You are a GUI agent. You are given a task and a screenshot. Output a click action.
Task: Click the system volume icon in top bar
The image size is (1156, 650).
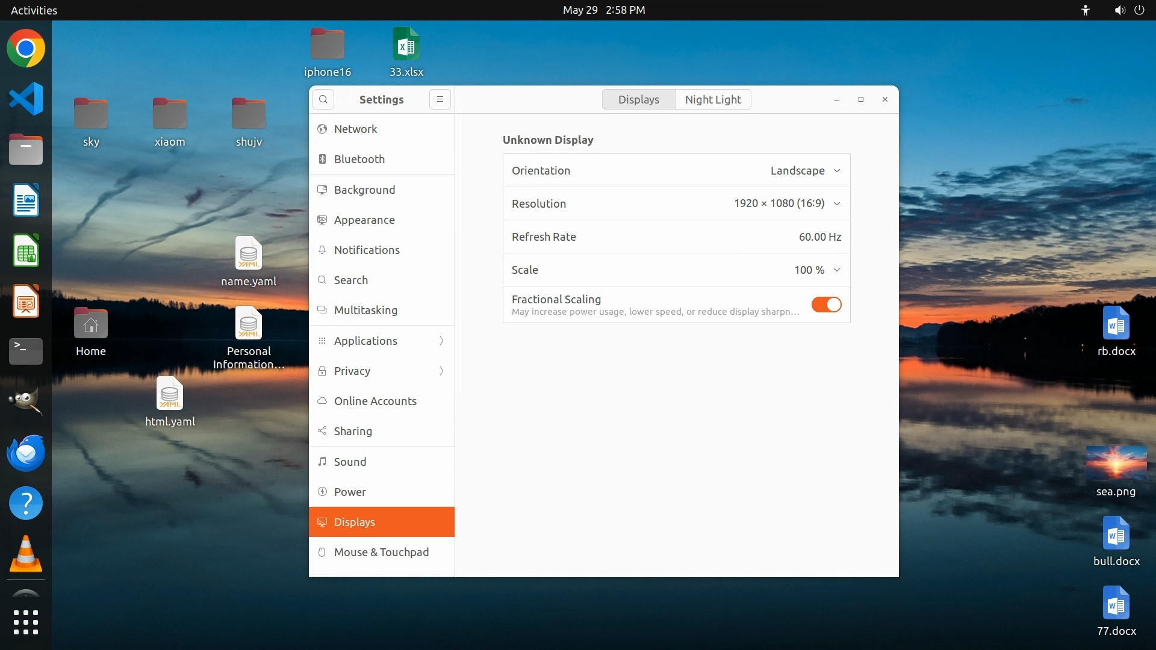(x=1119, y=10)
